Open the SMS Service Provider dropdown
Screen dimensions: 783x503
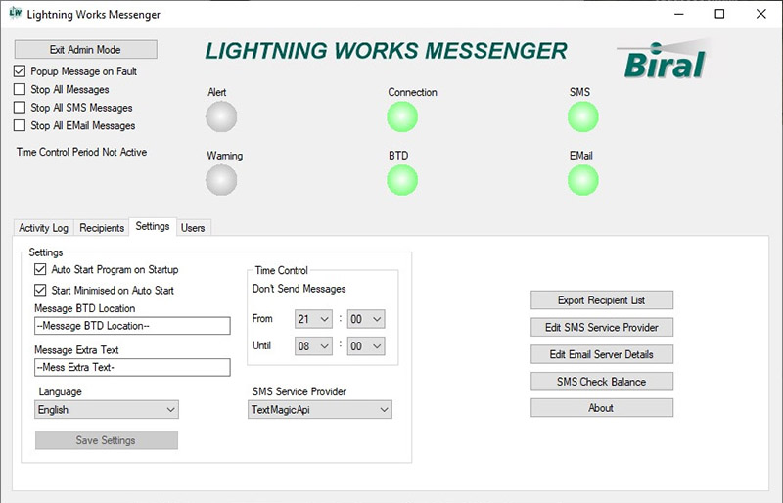(320, 410)
